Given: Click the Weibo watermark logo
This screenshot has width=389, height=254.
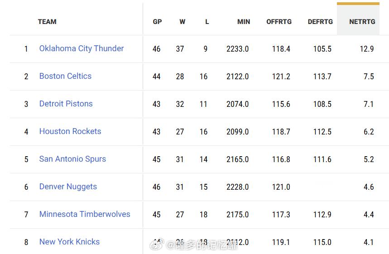Looking at the screenshot, I should pos(158,245).
